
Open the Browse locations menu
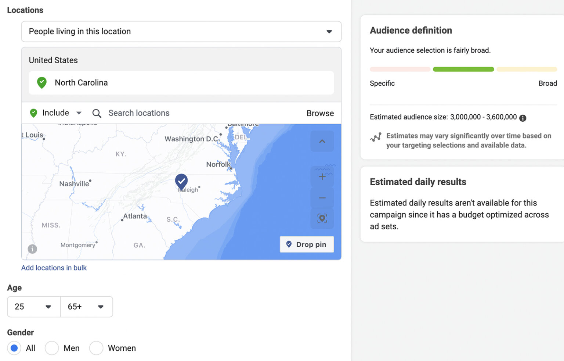pos(320,113)
